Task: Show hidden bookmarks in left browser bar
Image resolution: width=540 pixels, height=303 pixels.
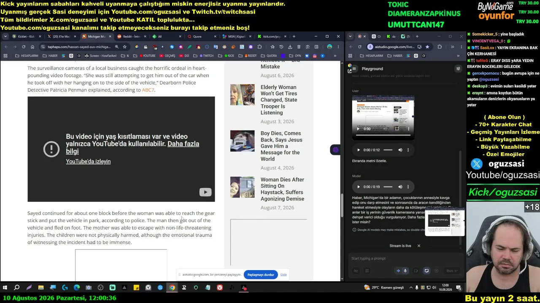Action: pyautogui.click(x=335, y=56)
